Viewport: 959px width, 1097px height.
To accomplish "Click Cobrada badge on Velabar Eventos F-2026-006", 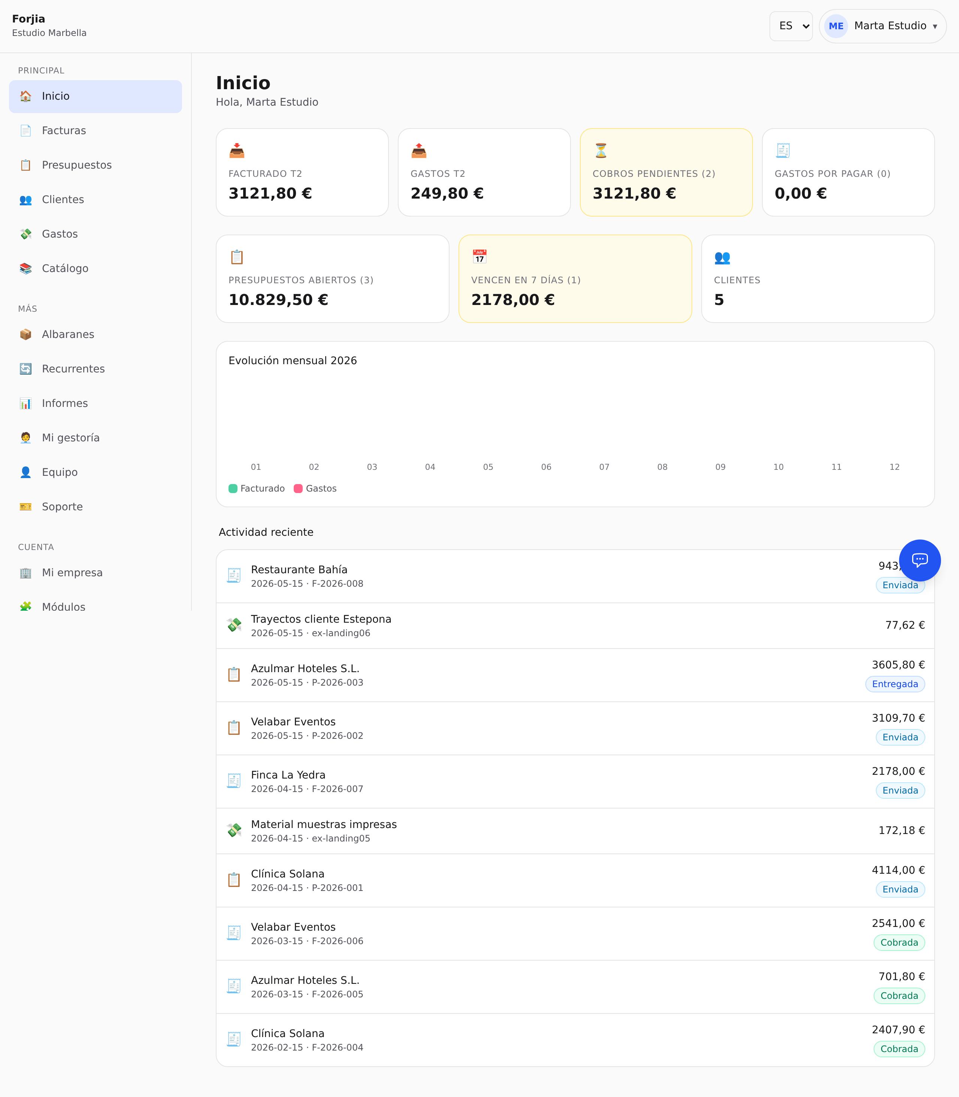I will [899, 942].
